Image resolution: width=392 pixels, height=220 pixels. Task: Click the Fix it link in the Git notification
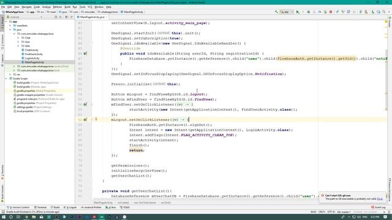(380, 199)
